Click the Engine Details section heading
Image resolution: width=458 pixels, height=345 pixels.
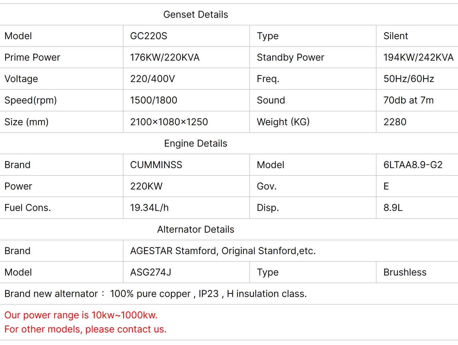[x=195, y=143]
